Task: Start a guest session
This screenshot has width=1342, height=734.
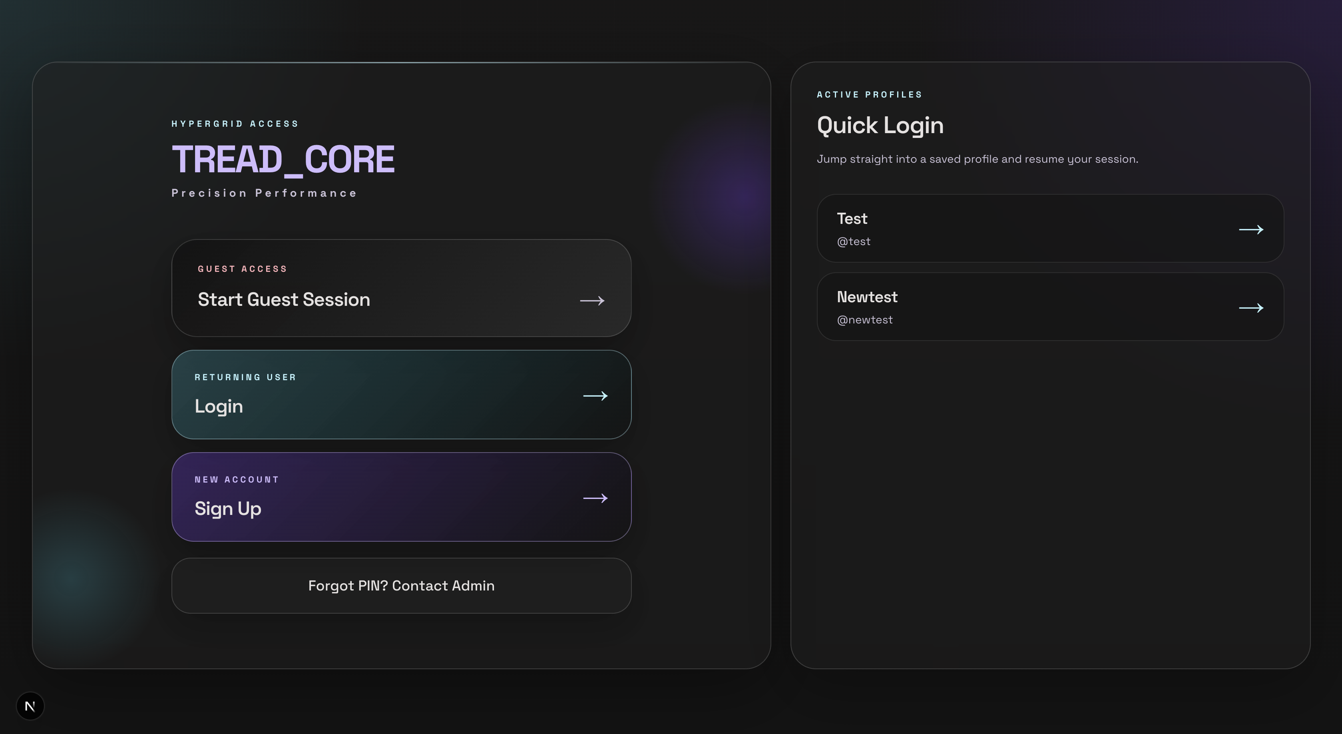Action: [401, 288]
